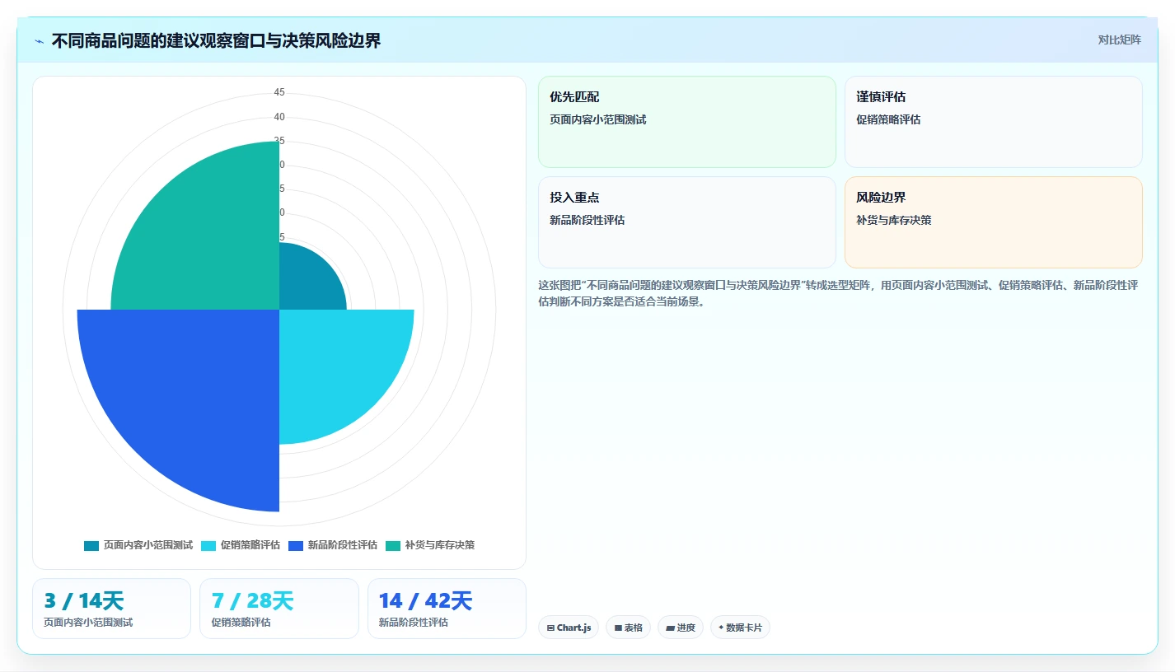Select the 3 / 14天 stat card
This screenshot has height=672, width=1175.
point(111,609)
